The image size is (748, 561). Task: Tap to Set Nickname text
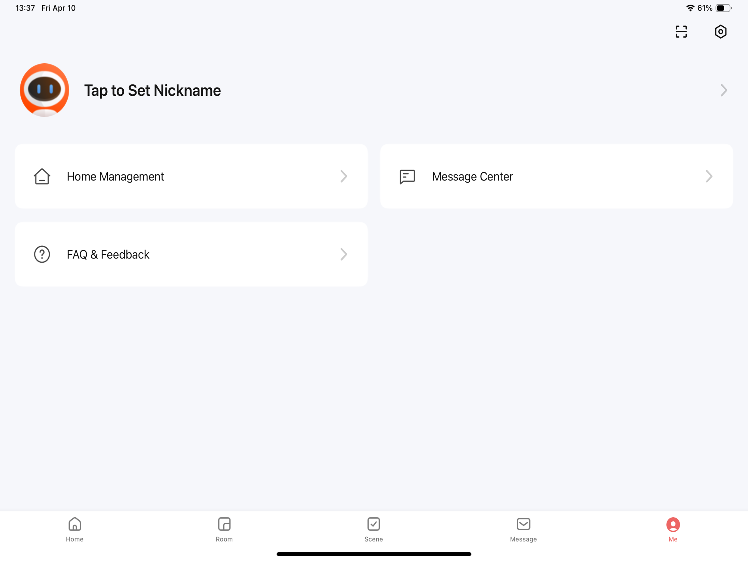[x=152, y=91]
